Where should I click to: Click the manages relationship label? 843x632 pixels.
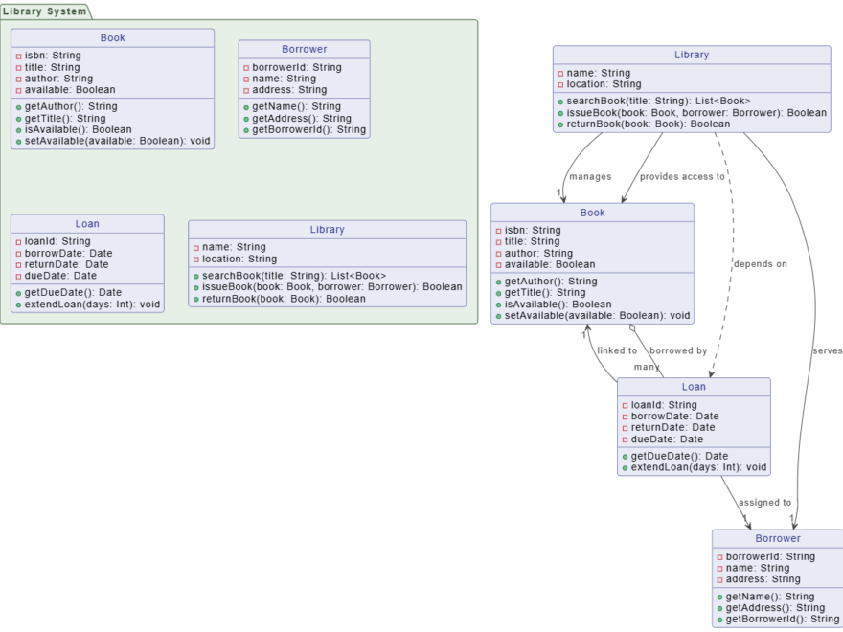[x=591, y=176]
